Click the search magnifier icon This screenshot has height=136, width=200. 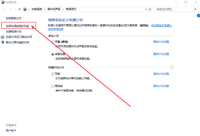[x=195, y=9]
